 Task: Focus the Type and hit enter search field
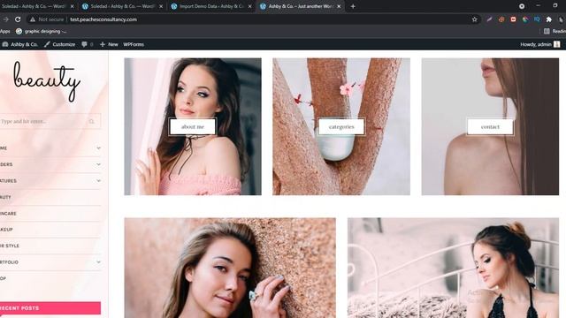click(x=50, y=122)
